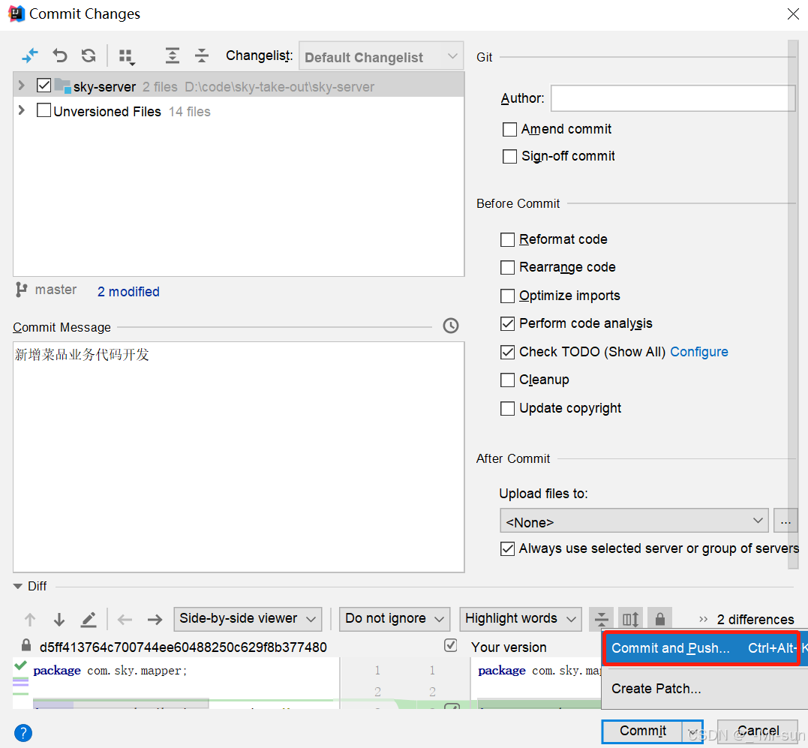The image size is (808, 748).
Task: Enable Optimize imports checkbox
Action: click(x=508, y=296)
